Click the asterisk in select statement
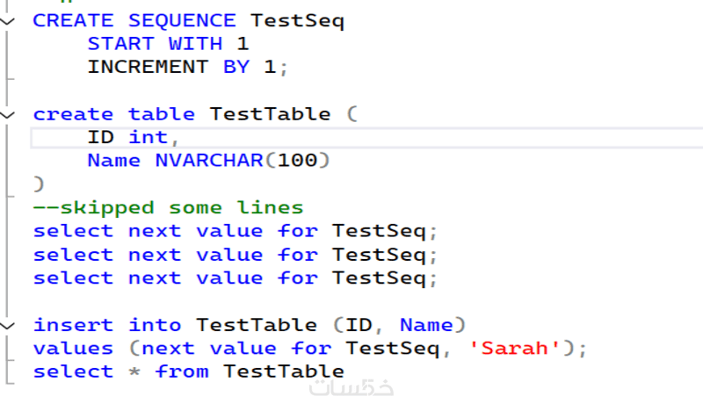Screen dimensions: 703x404 (x=134, y=372)
